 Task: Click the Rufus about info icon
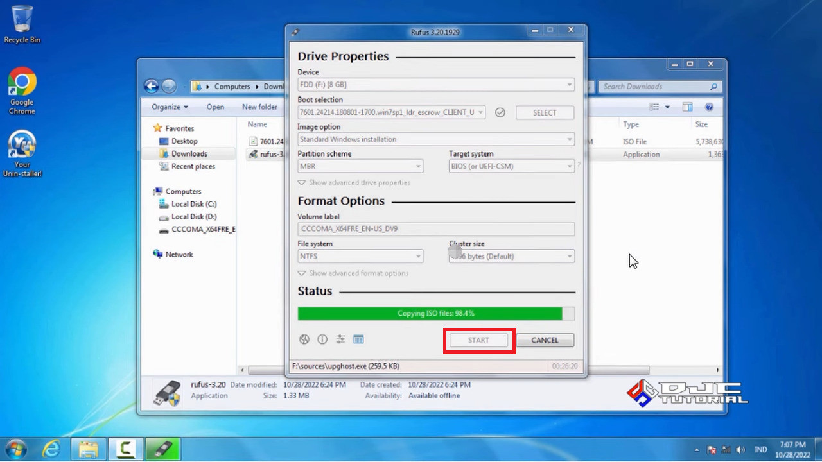tap(322, 339)
